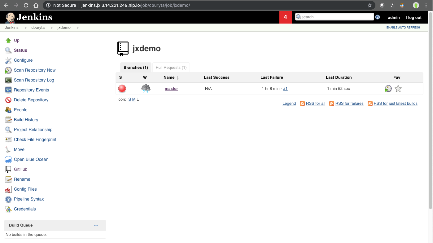This screenshot has height=243, width=433.
Task: Click the Pipeline Syntax icon
Action: (8, 199)
